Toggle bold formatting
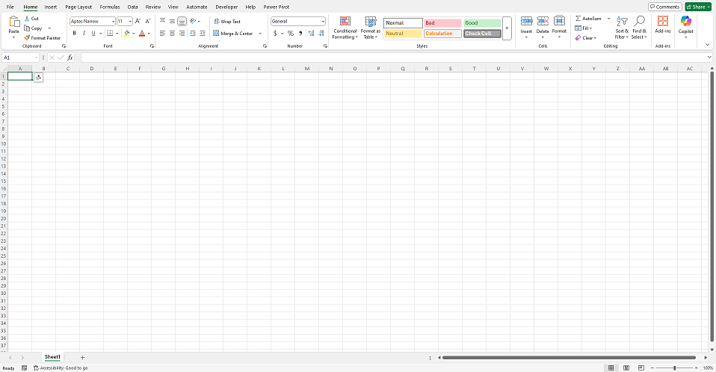 (x=75, y=34)
